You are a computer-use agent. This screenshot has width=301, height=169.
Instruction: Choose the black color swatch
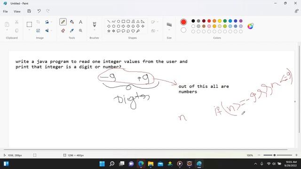point(193,21)
